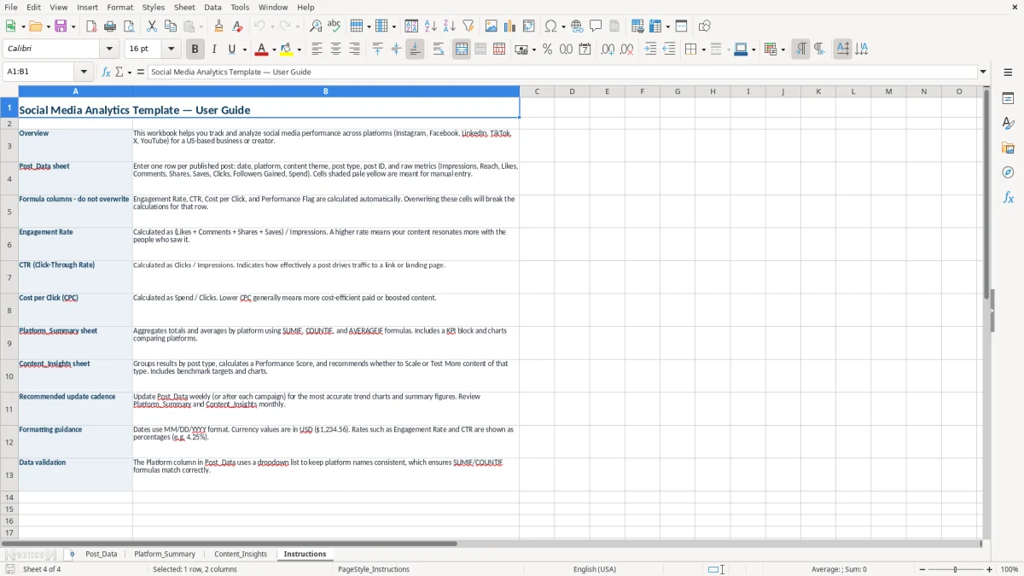Save the document with the Save icon
The width and height of the screenshot is (1024, 576).
click(x=61, y=26)
